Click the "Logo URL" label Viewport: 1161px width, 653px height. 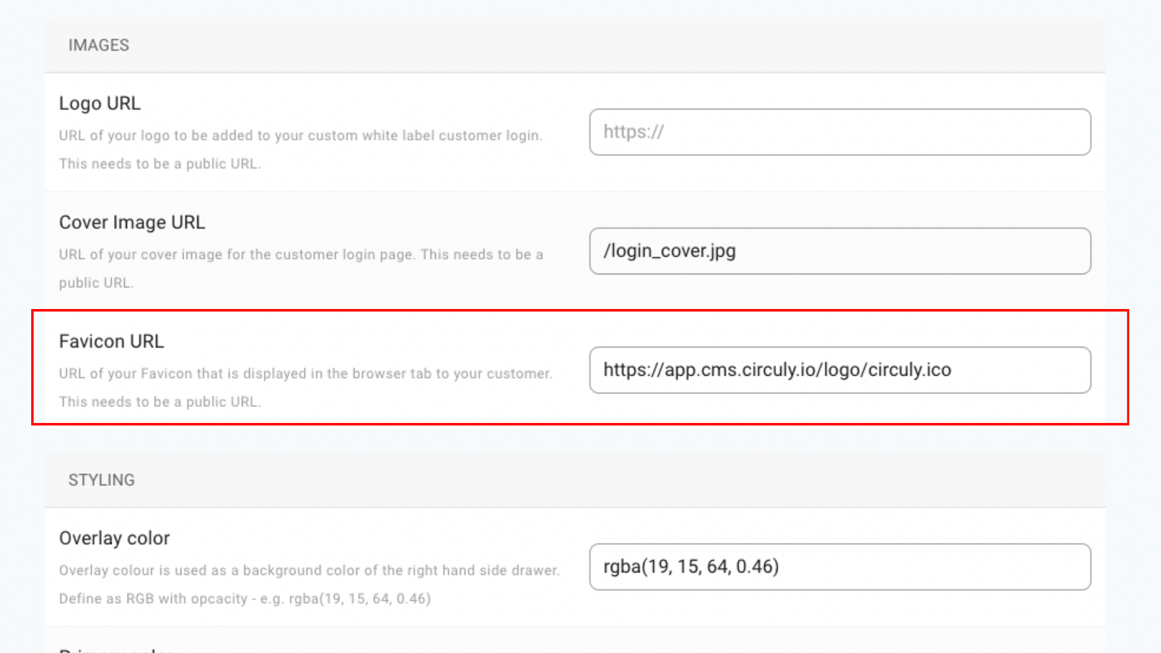(99, 103)
